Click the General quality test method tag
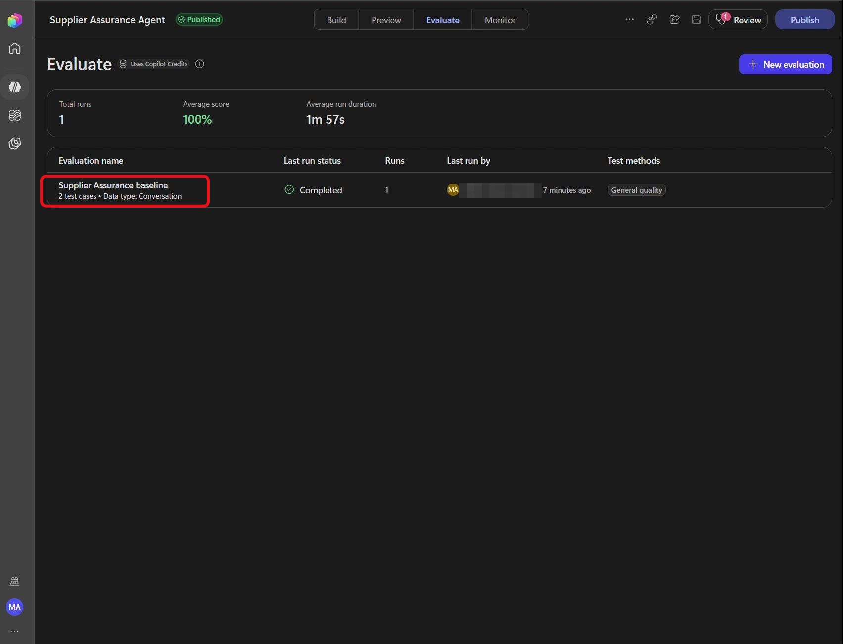Screen dimensions: 843x644 pos(637,190)
